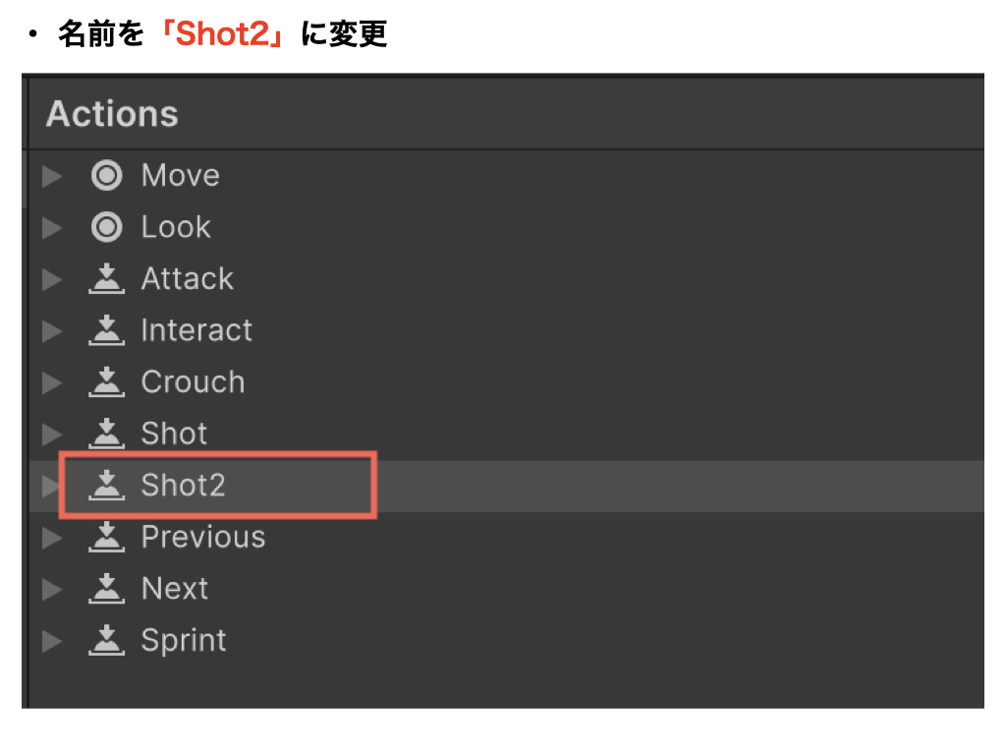Expand the Previous action foldout arrow
1006x755 pixels.
[x=52, y=537]
